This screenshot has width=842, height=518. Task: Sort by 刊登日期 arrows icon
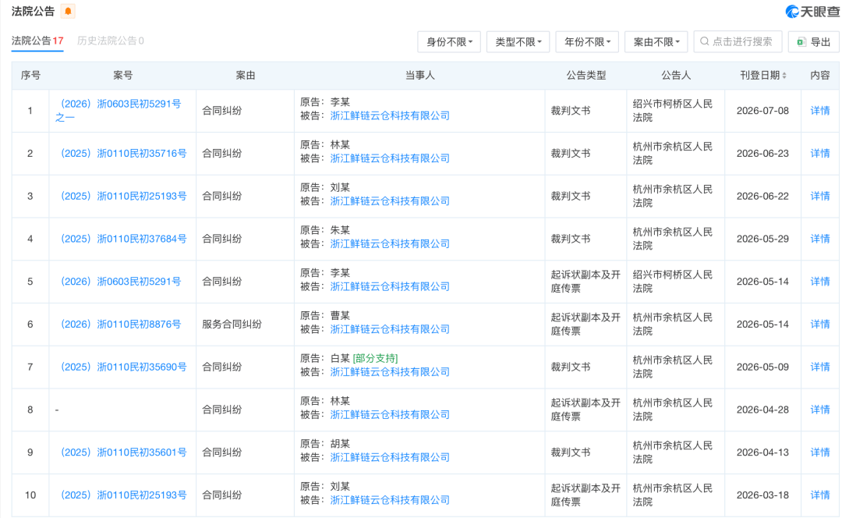pos(784,76)
